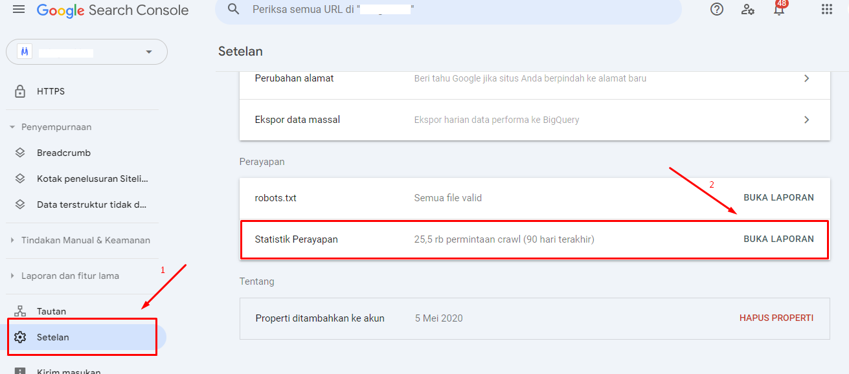Click the HTTPS lock icon

pos(20,91)
